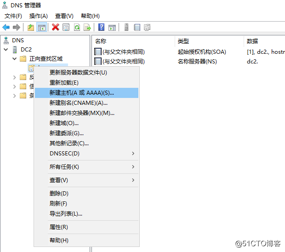Select the NS row name (与父文件夹相同)
285x252 pixels.
(x=124, y=62)
